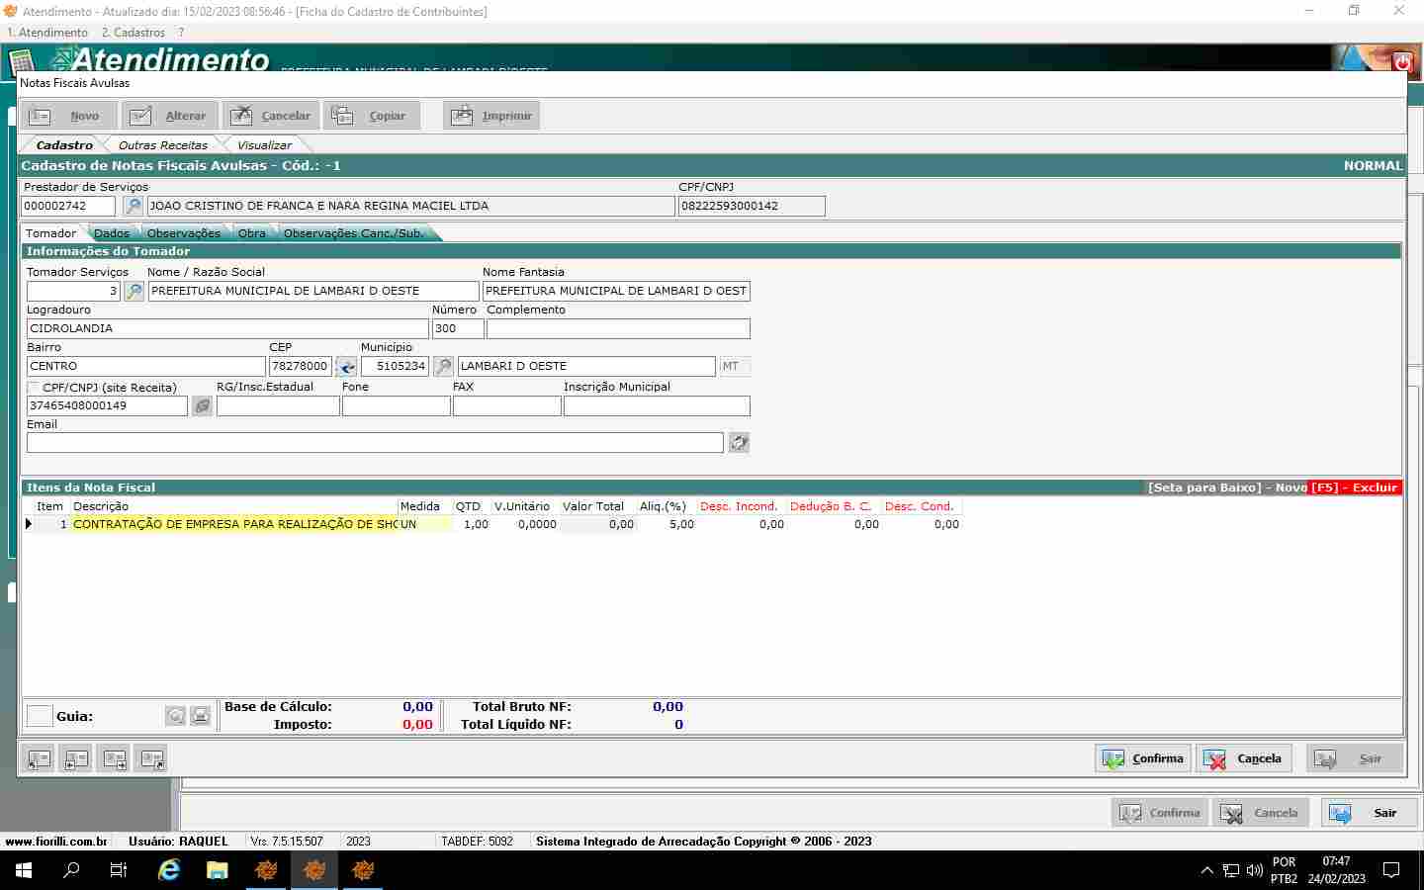Click the Guia print icon
This screenshot has width=1424, height=890.
tap(201, 716)
